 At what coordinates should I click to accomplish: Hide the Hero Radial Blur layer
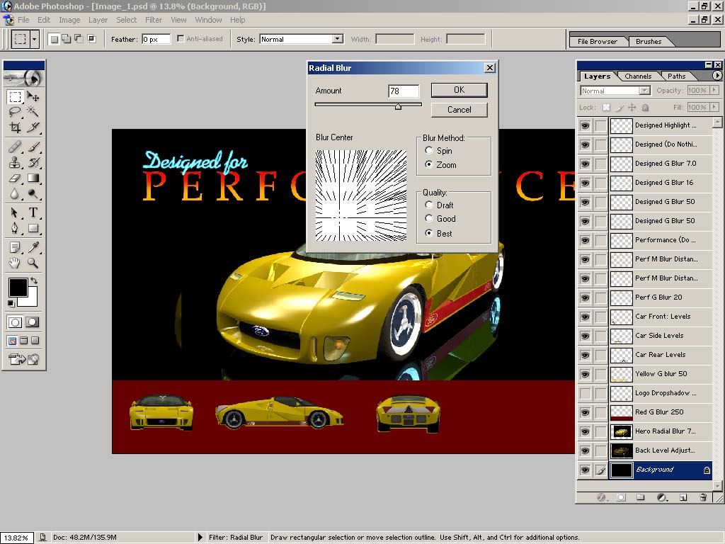(x=585, y=431)
